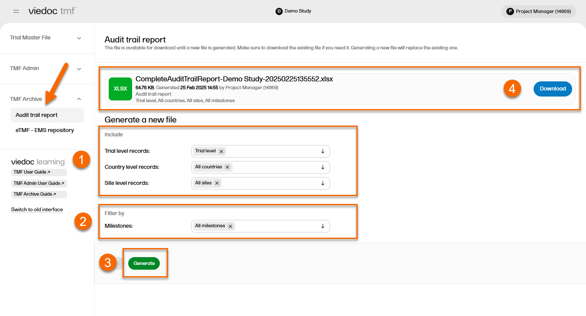586x316 pixels.
Task: Click the Demo Study icon in header
Action: (x=279, y=11)
